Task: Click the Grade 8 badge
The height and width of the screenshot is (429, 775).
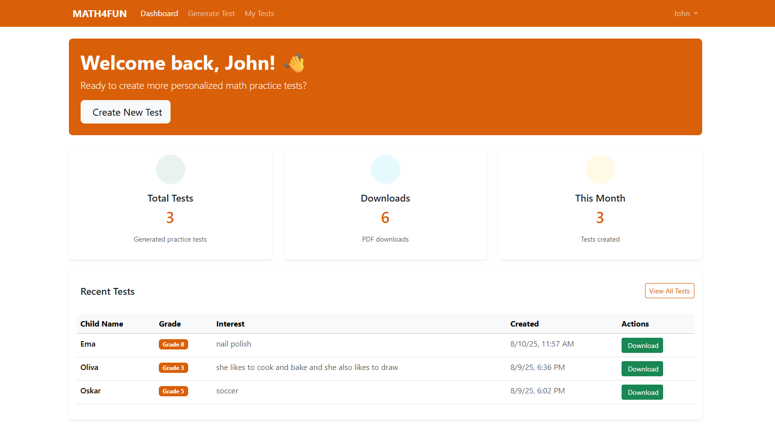Action: tap(173, 345)
